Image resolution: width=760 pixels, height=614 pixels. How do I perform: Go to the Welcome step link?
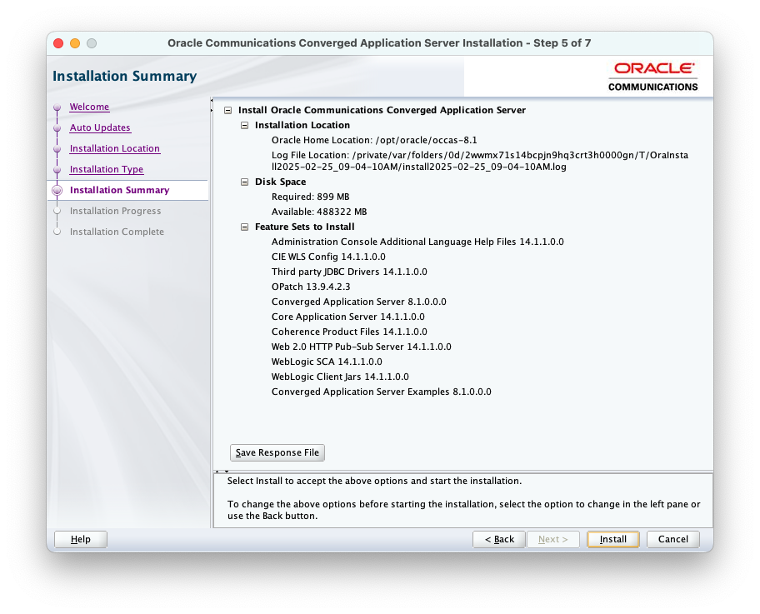(x=89, y=107)
